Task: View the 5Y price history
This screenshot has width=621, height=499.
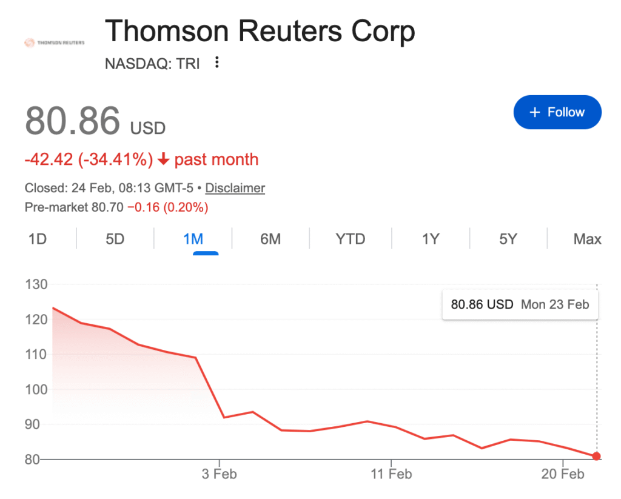Action: [x=508, y=239]
